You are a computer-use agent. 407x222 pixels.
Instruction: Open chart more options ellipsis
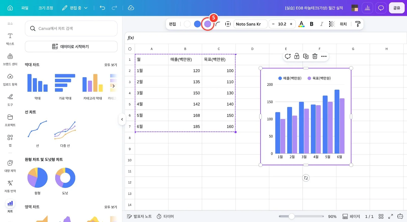pyautogui.click(x=324, y=56)
